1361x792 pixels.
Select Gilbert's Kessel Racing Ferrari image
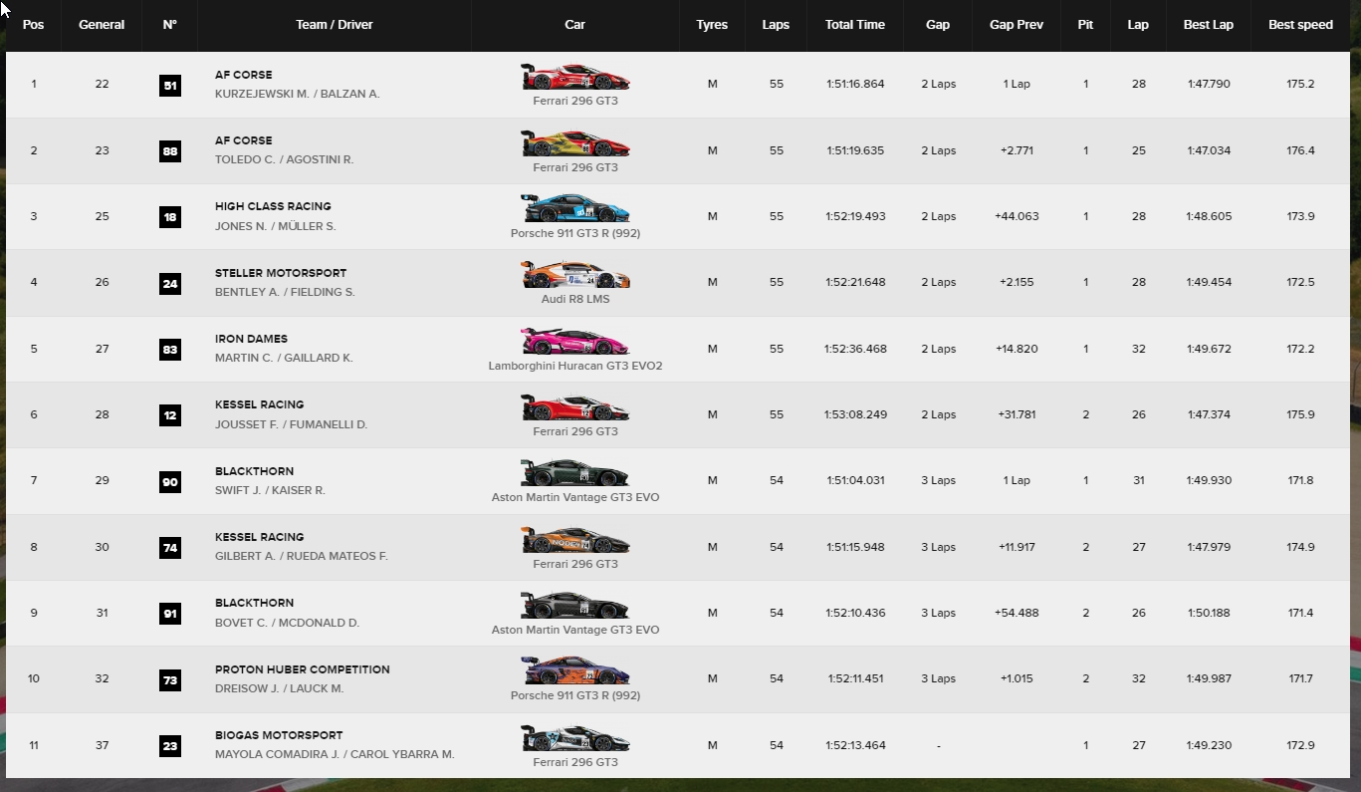pyautogui.click(x=575, y=540)
